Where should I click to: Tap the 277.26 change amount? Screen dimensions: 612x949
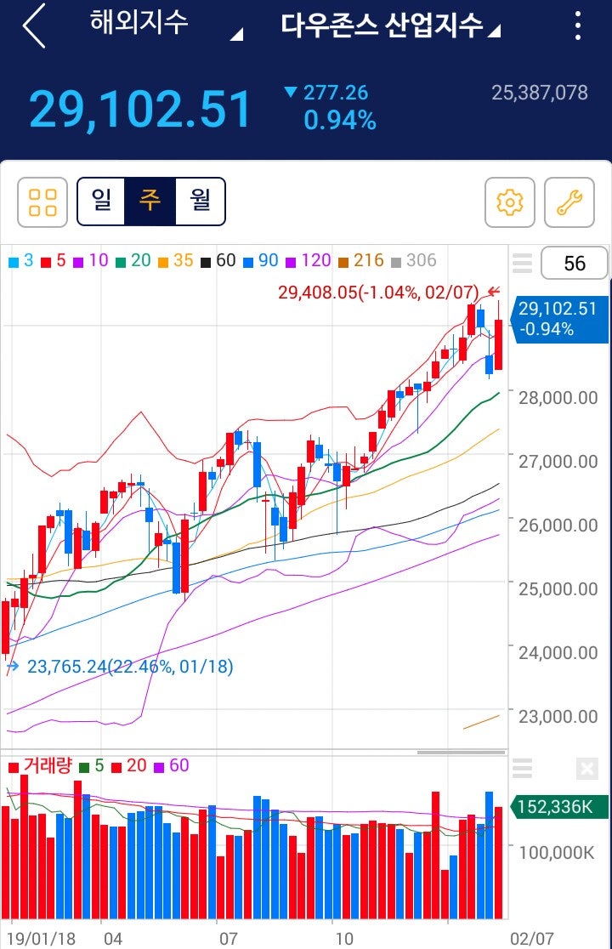pyautogui.click(x=336, y=93)
